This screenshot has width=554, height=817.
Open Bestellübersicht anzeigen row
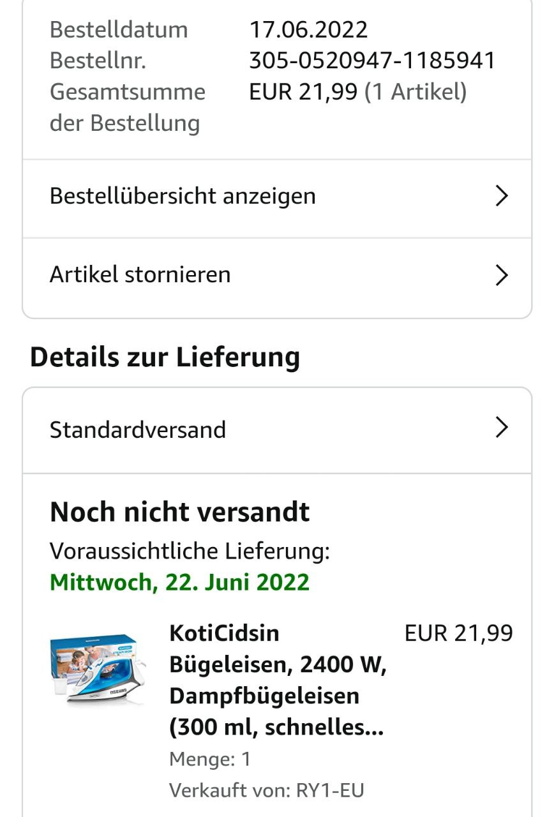point(183,196)
